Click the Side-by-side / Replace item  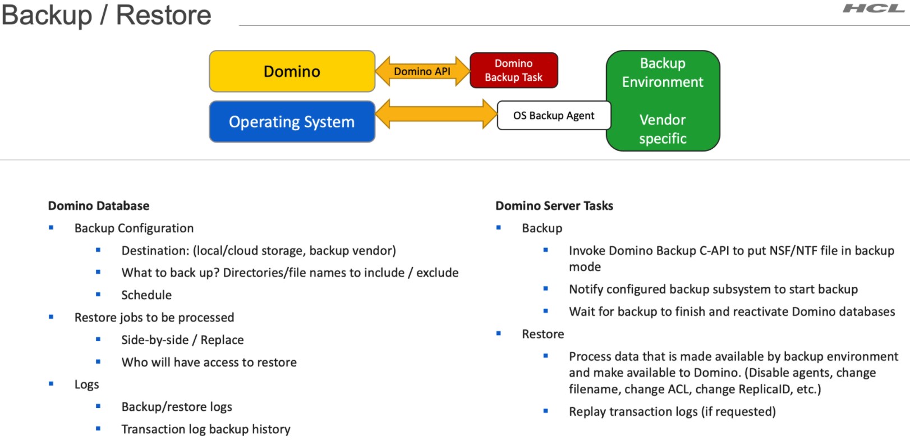pos(182,340)
